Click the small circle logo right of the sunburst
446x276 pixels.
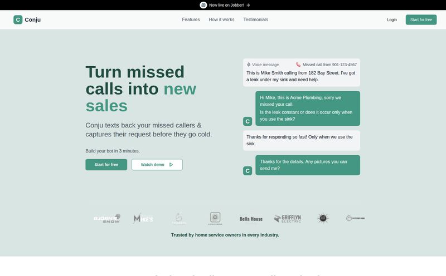tap(355, 218)
